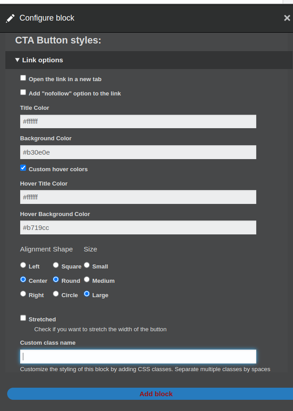Click the Background Color field showing #b30e0e
The image size is (293, 411).
coord(138,152)
